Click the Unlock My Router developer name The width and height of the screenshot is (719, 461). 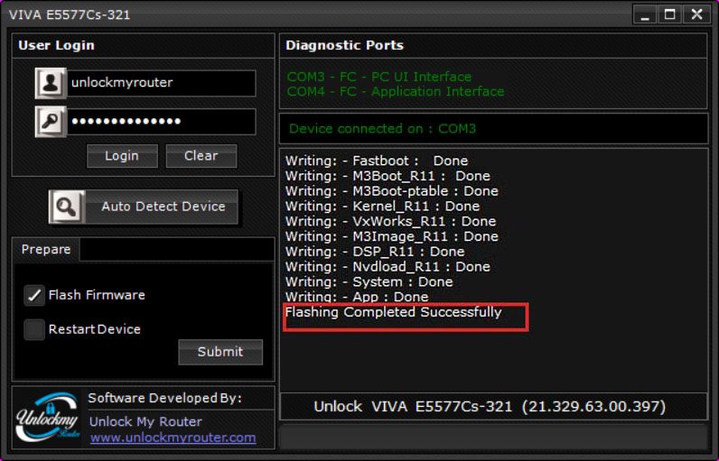coord(145,421)
